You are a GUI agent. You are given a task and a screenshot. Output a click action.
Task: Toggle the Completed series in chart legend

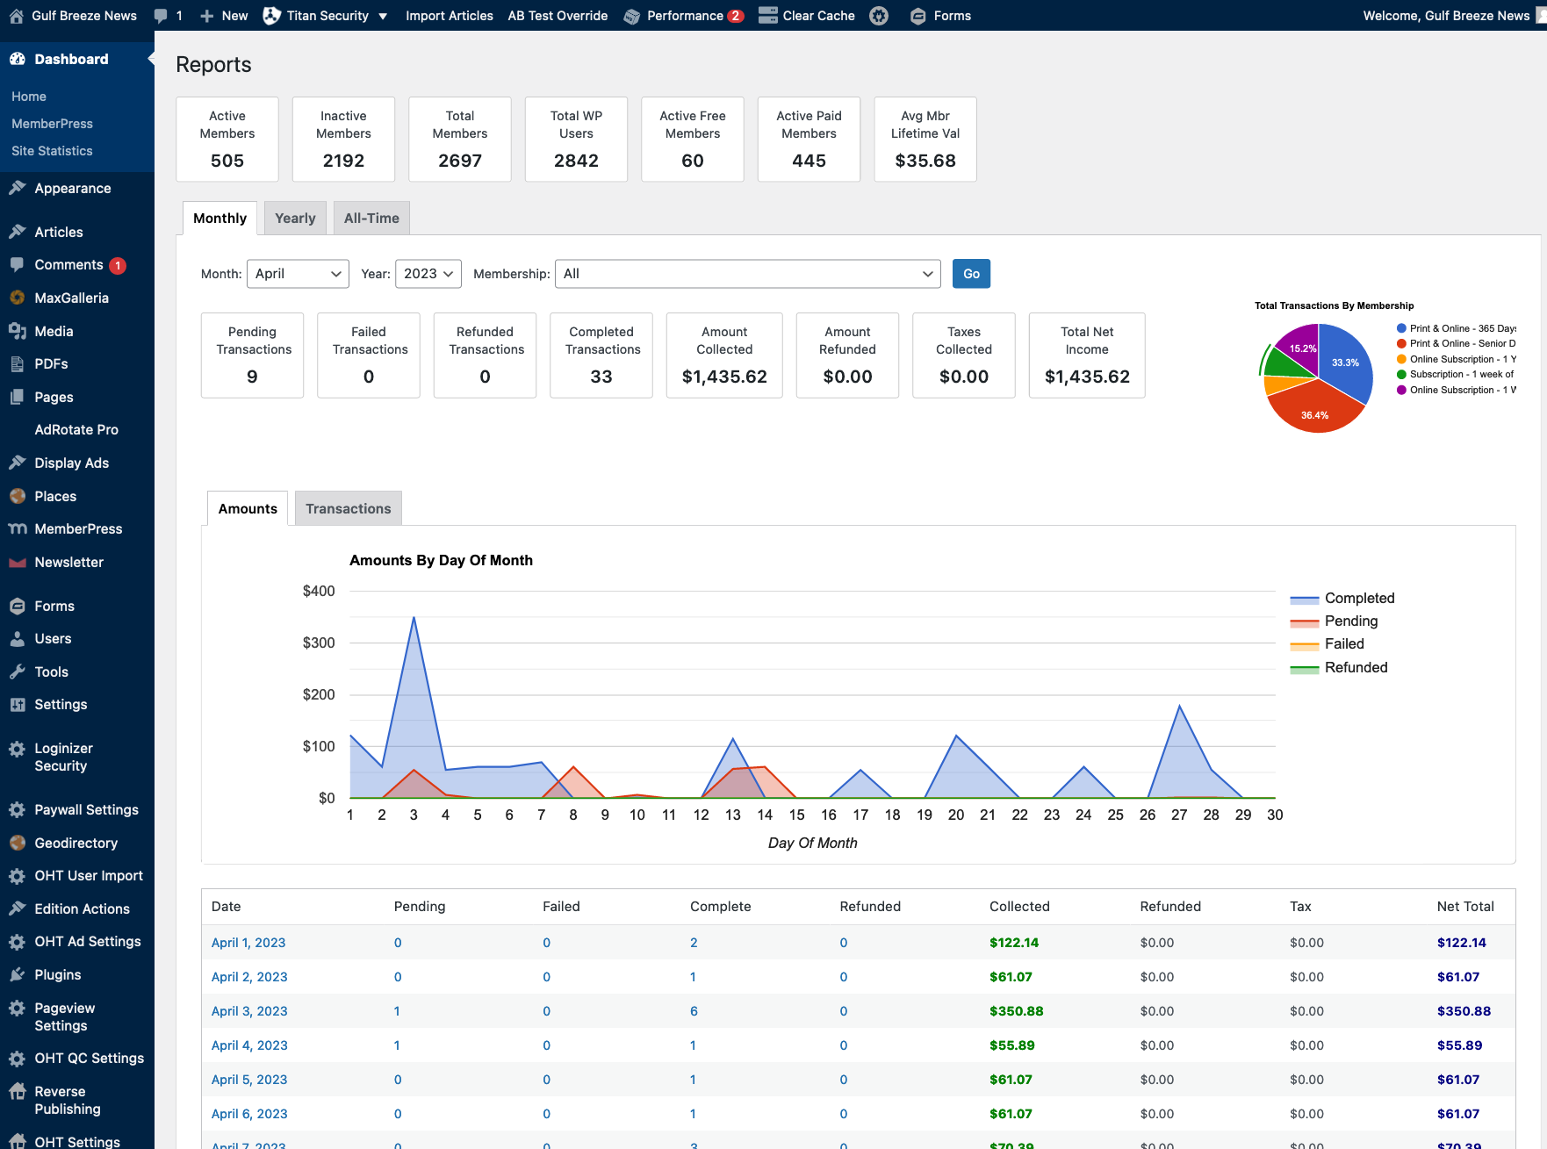click(x=1358, y=598)
